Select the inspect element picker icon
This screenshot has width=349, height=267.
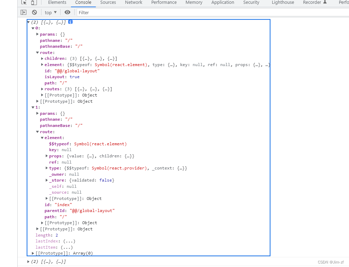tap(24, 2)
